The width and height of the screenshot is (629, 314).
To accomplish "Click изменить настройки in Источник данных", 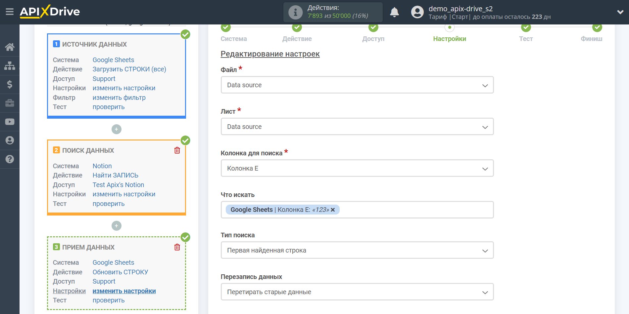I will (x=124, y=88).
